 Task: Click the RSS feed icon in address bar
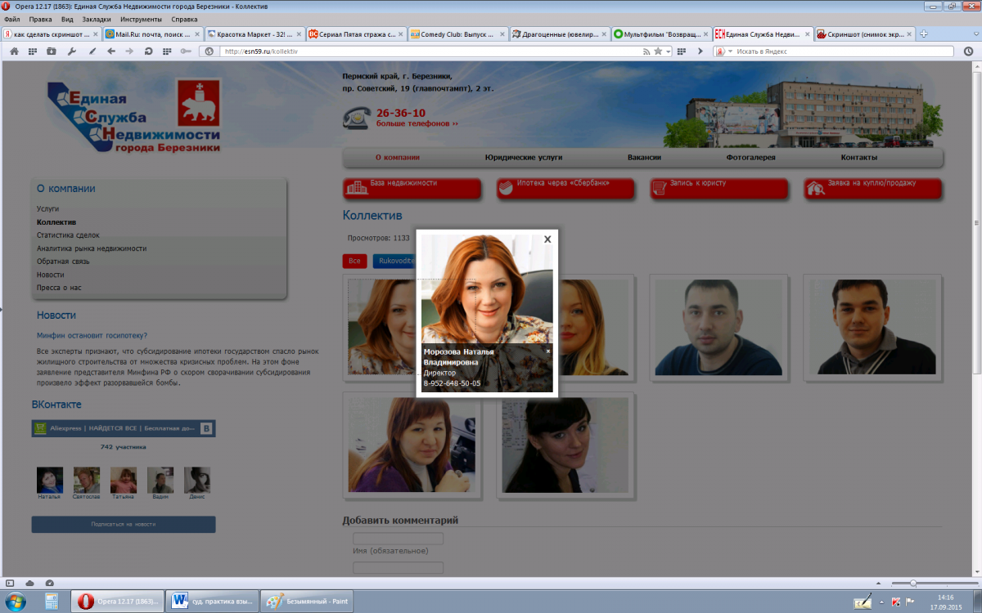point(646,51)
